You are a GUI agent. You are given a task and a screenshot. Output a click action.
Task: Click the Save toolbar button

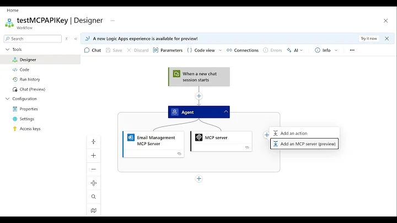point(114,50)
